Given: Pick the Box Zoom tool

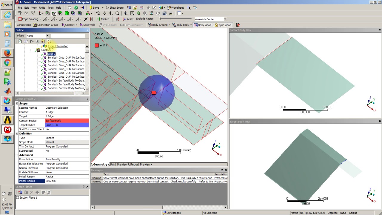Looking at the screenshot, I should coord(117,13).
